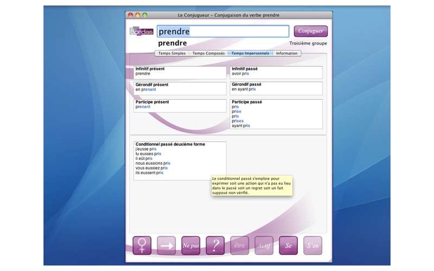Click 'prises' in Participe passé list
Viewport: 434px width, 271px height.
point(238,121)
